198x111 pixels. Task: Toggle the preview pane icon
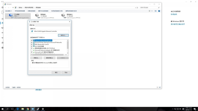pos(155,11)
